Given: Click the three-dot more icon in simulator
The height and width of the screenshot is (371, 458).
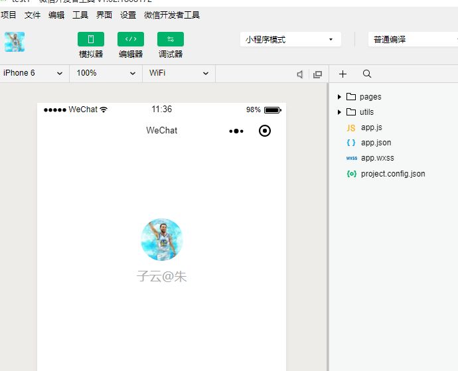Looking at the screenshot, I should (236, 131).
